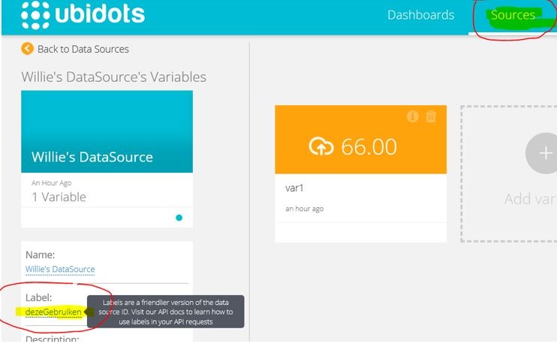Edit the label dezeGebruiken
The image size is (557, 344).
pyautogui.click(x=53, y=312)
